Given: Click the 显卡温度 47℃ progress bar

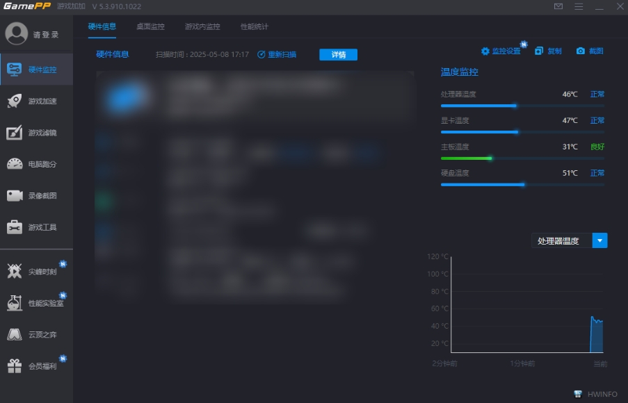Looking at the screenshot, I should coord(523,132).
